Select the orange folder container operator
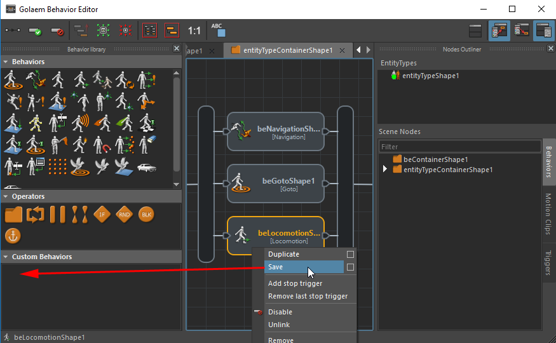Viewport: 556px width, 343px height. [x=13, y=215]
